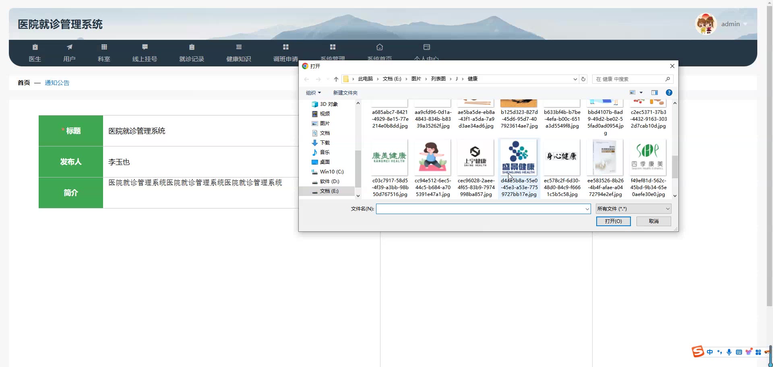
Task: Open the 所有文件 file type dropdown
Action: [634, 209]
